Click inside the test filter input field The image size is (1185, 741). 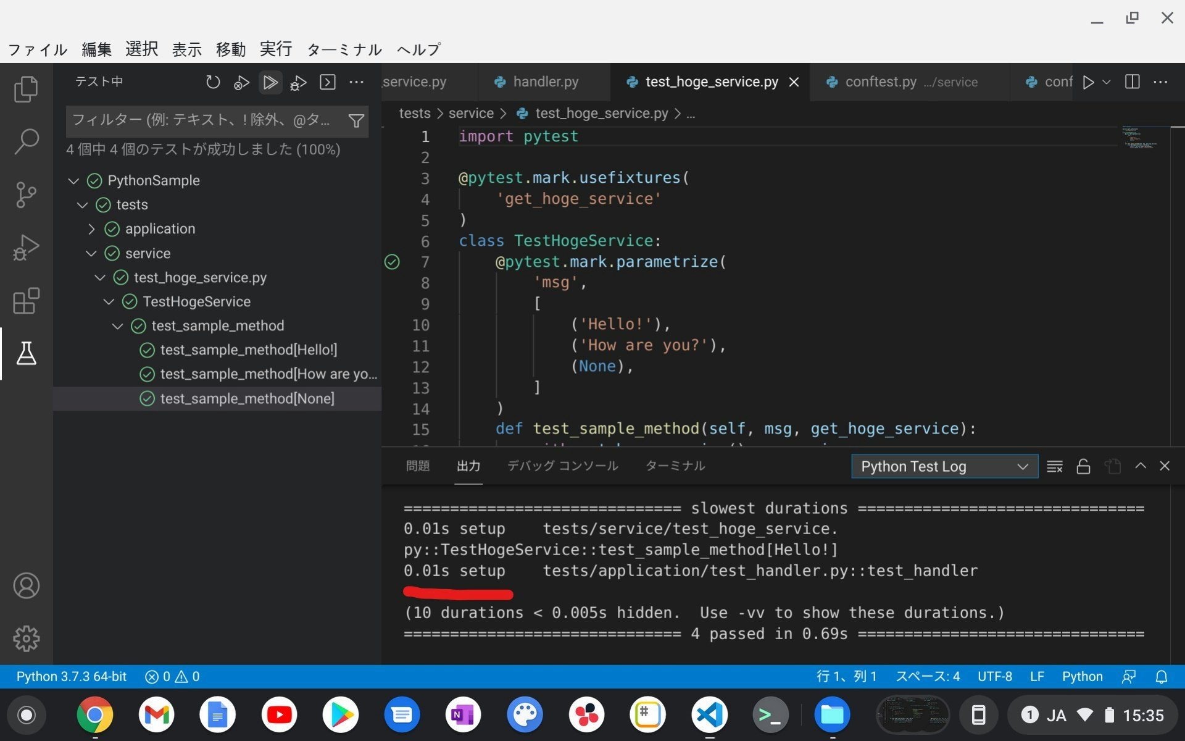[x=204, y=120]
